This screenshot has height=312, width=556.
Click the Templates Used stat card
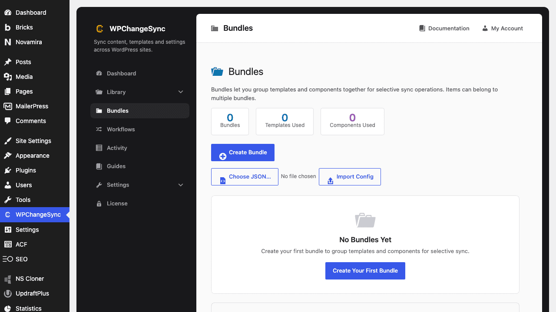click(x=285, y=121)
